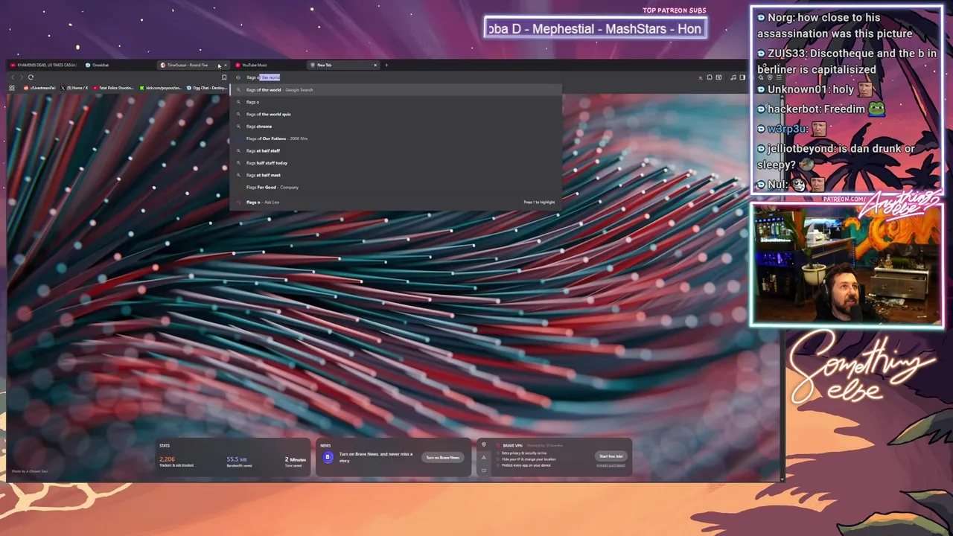Click the bookmark icon beside address bar
953x536 pixels.
tap(224, 77)
